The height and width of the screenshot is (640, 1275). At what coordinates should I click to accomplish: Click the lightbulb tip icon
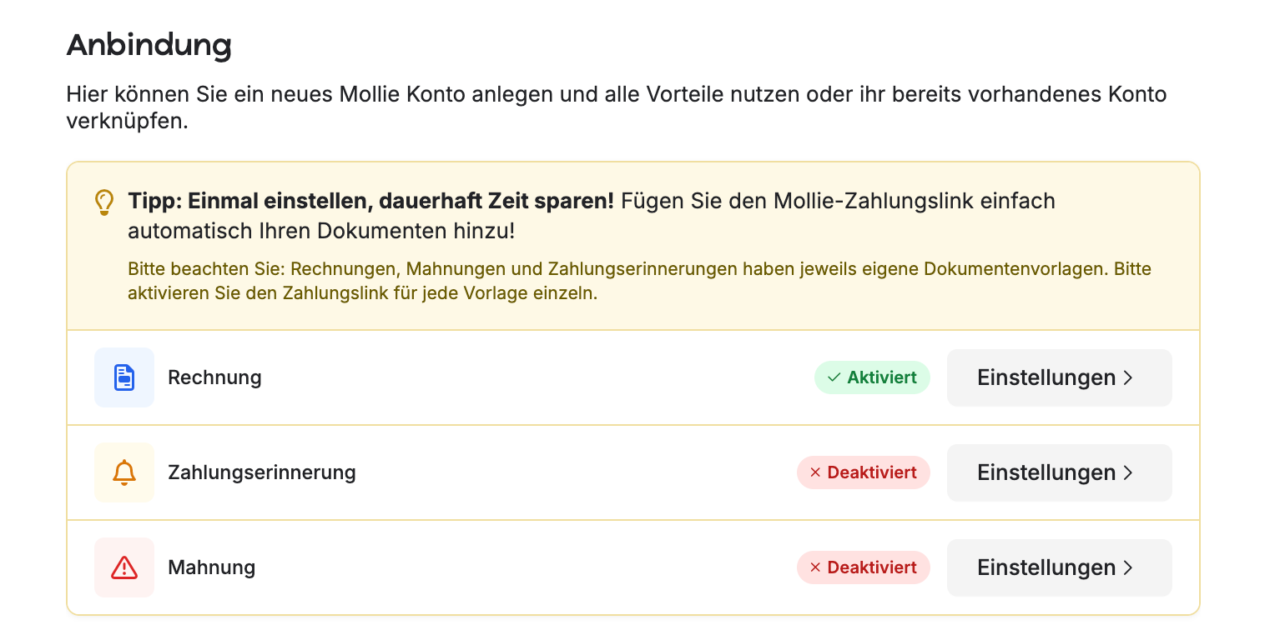[x=103, y=202]
